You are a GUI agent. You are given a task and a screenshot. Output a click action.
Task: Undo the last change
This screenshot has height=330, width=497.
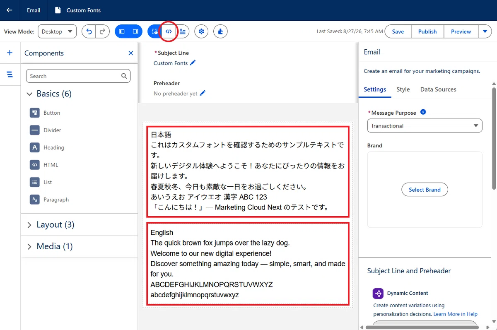[89, 31]
